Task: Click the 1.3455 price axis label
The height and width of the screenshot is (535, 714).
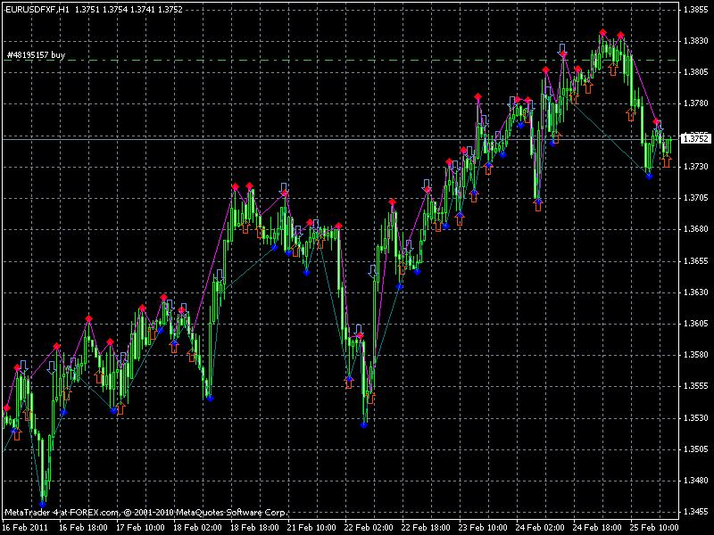Action: 696,512
